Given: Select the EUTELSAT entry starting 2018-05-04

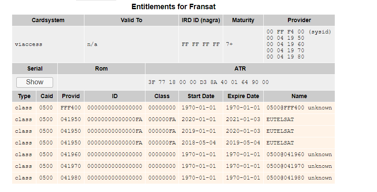Looking at the screenshot, I should (280, 143).
